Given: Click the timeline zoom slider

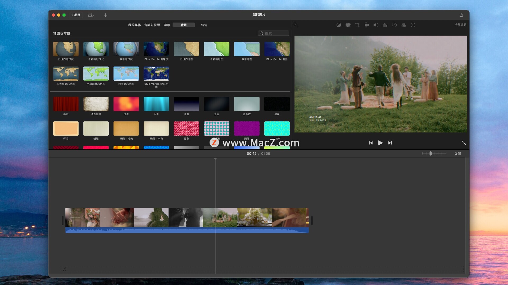Looking at the screenshot, I should tap(431, 154).
